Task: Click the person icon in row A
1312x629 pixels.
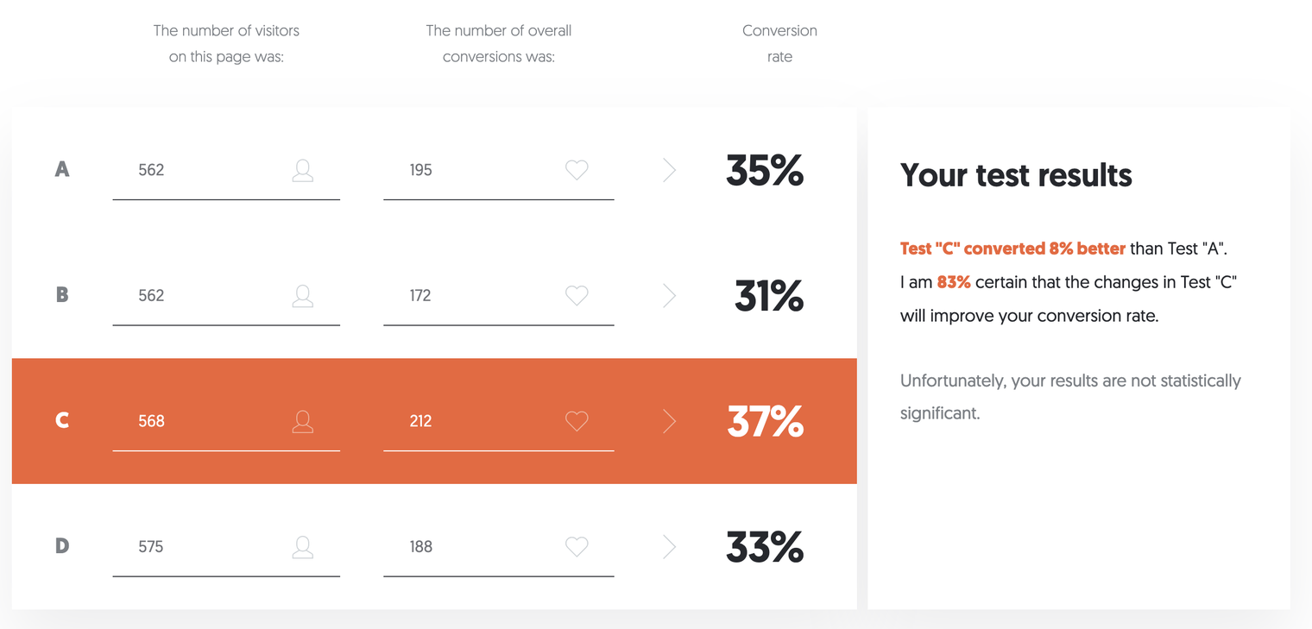Action: point(302,170)
